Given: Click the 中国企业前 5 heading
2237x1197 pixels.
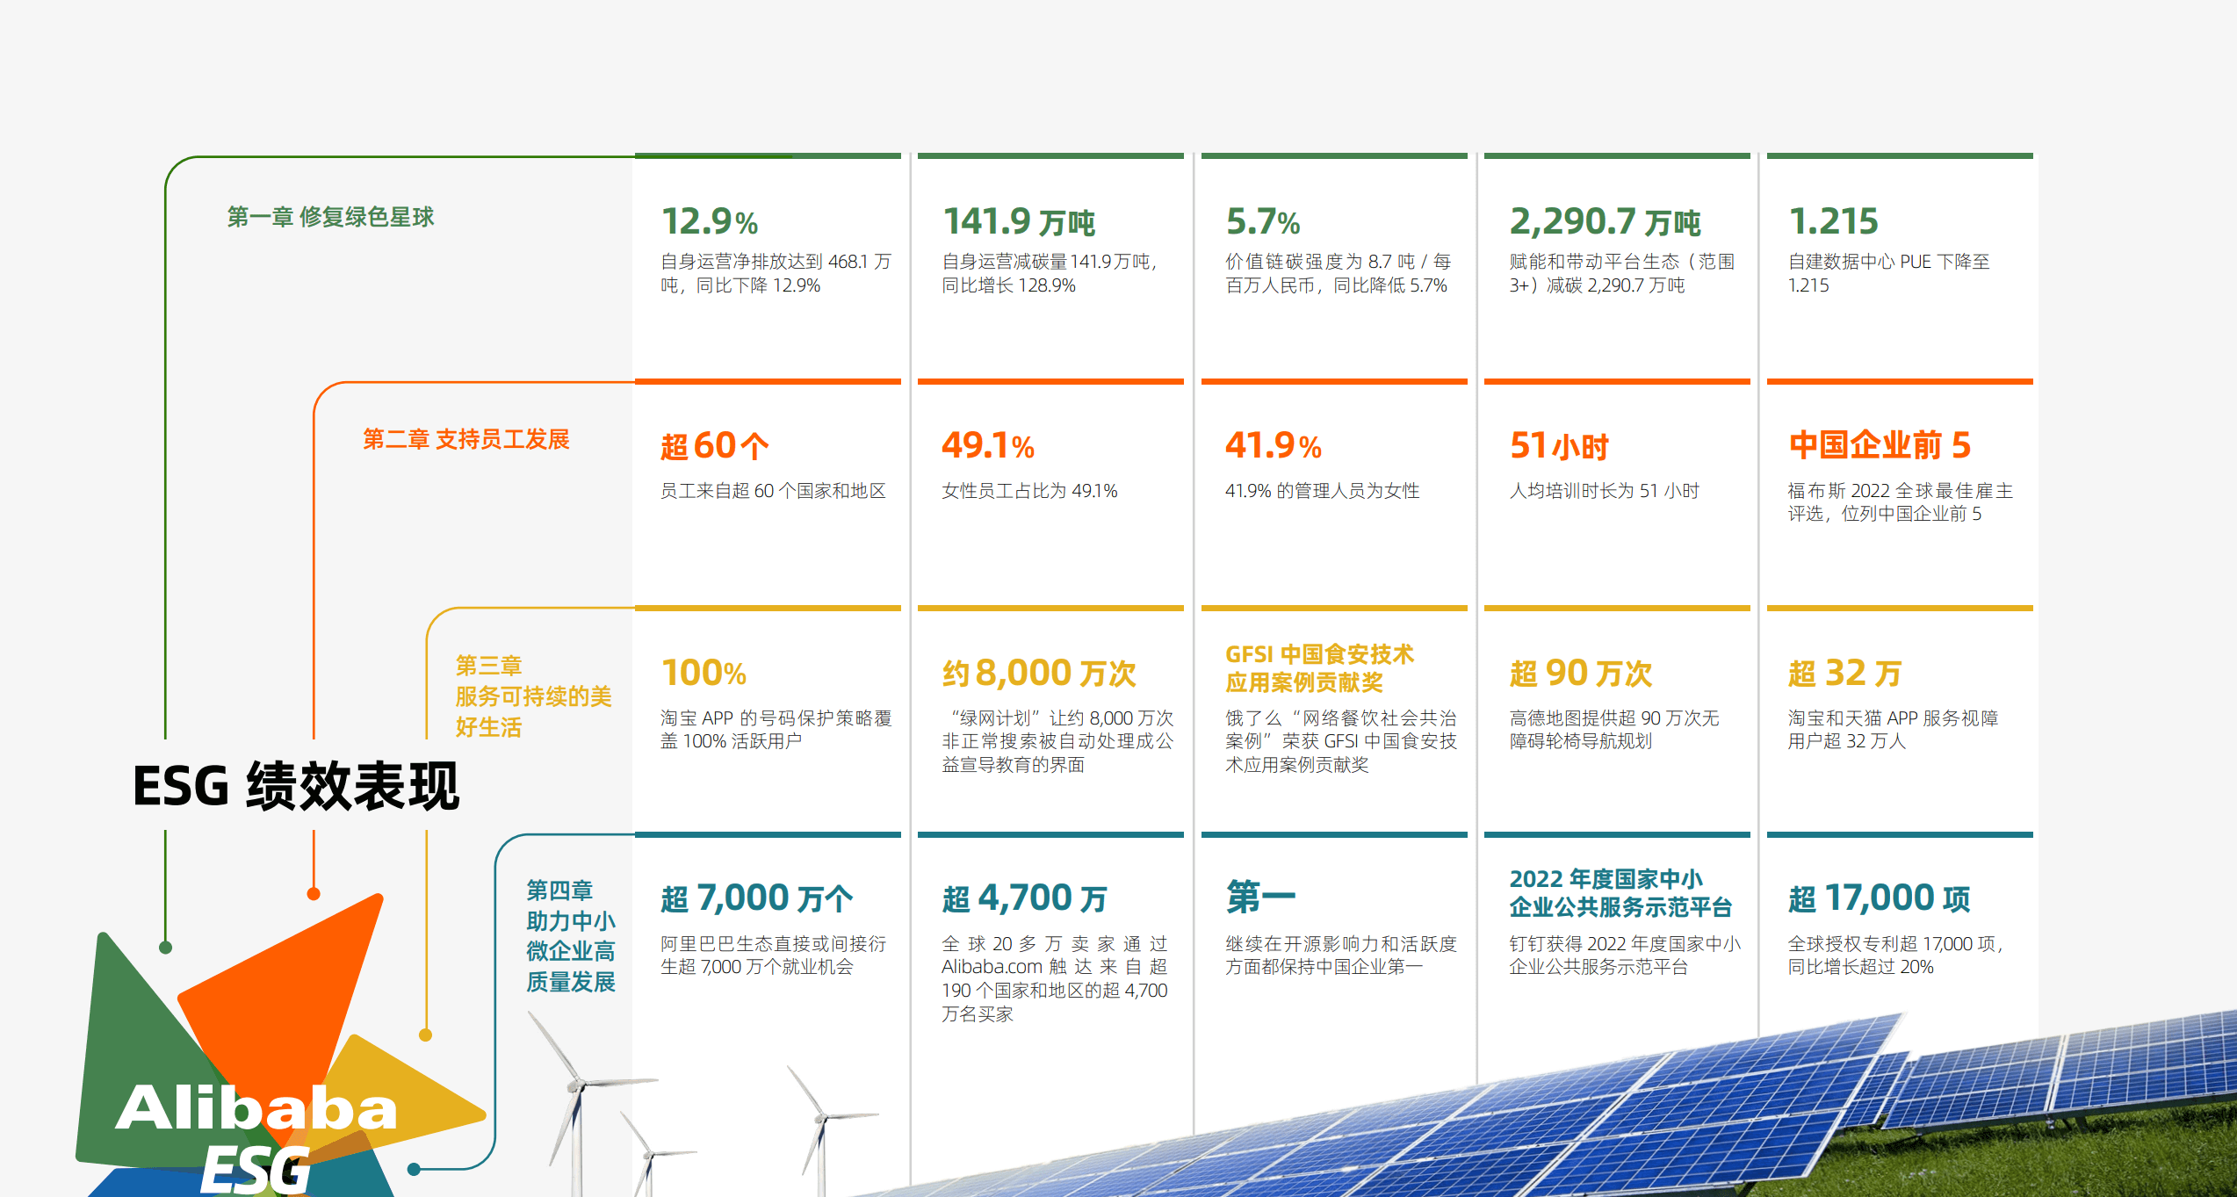Looking at the screenshot, I should click(x=1880, y=445).
